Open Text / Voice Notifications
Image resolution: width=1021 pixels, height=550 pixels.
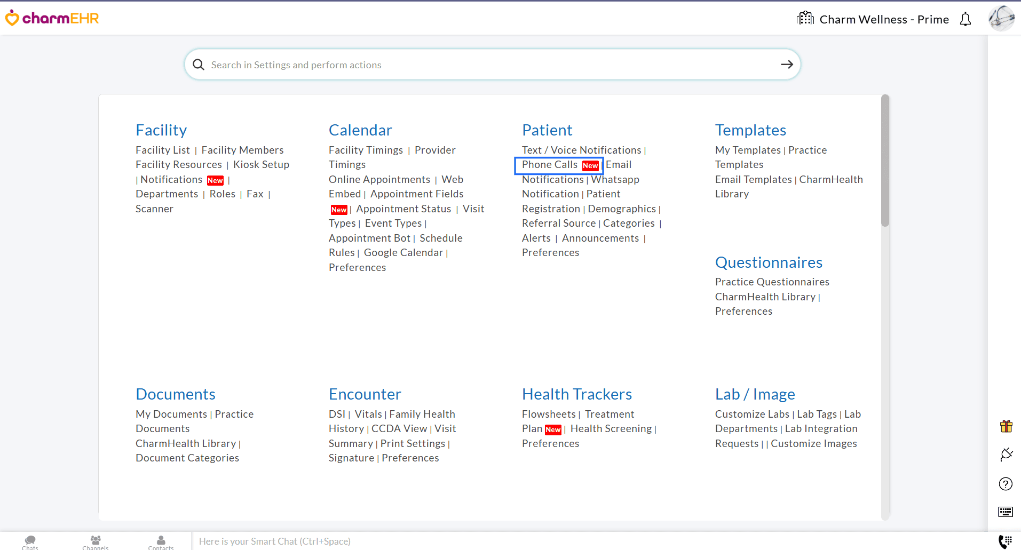pos(582,150)
